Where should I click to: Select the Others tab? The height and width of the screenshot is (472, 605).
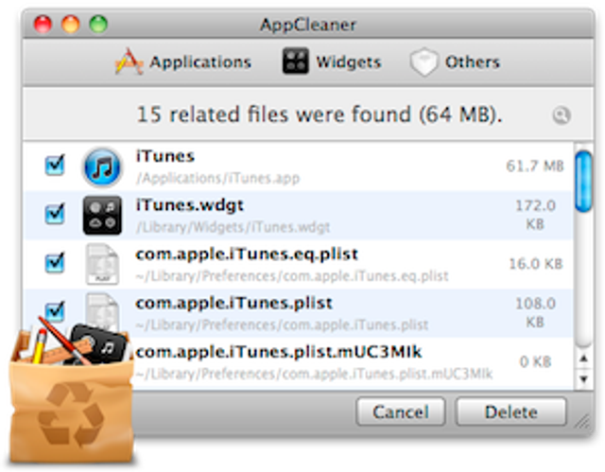coord(455,61)
